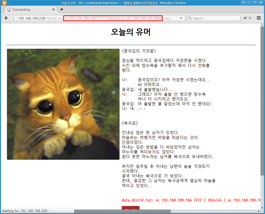Click the cat picture thumbnail
Viewport: 265px width, 214px height.
point(63,104)
